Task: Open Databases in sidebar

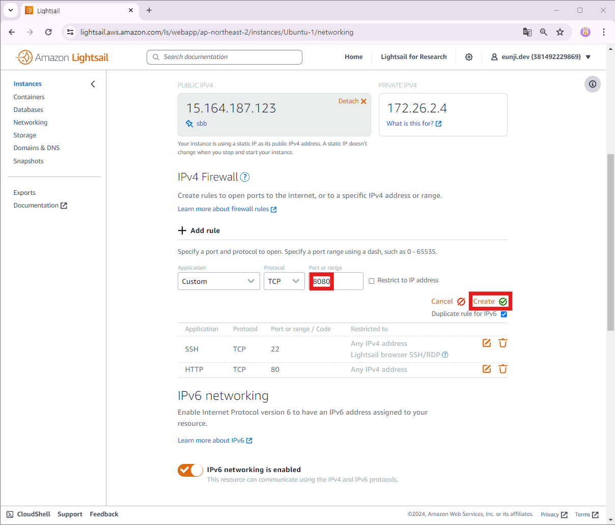Action: 29,110
